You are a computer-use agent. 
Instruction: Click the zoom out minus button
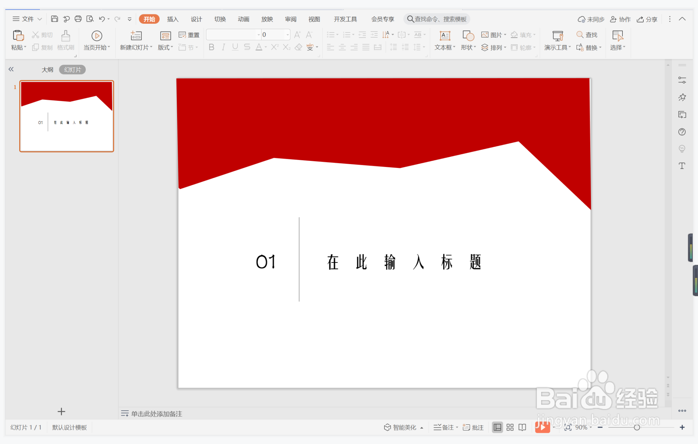coord(600,427)
